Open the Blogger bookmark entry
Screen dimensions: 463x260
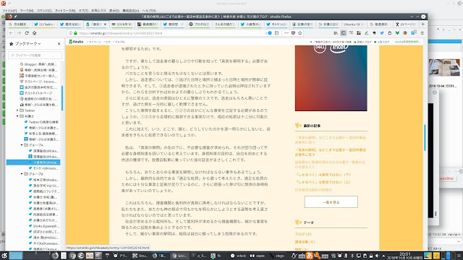click(38, 64)
